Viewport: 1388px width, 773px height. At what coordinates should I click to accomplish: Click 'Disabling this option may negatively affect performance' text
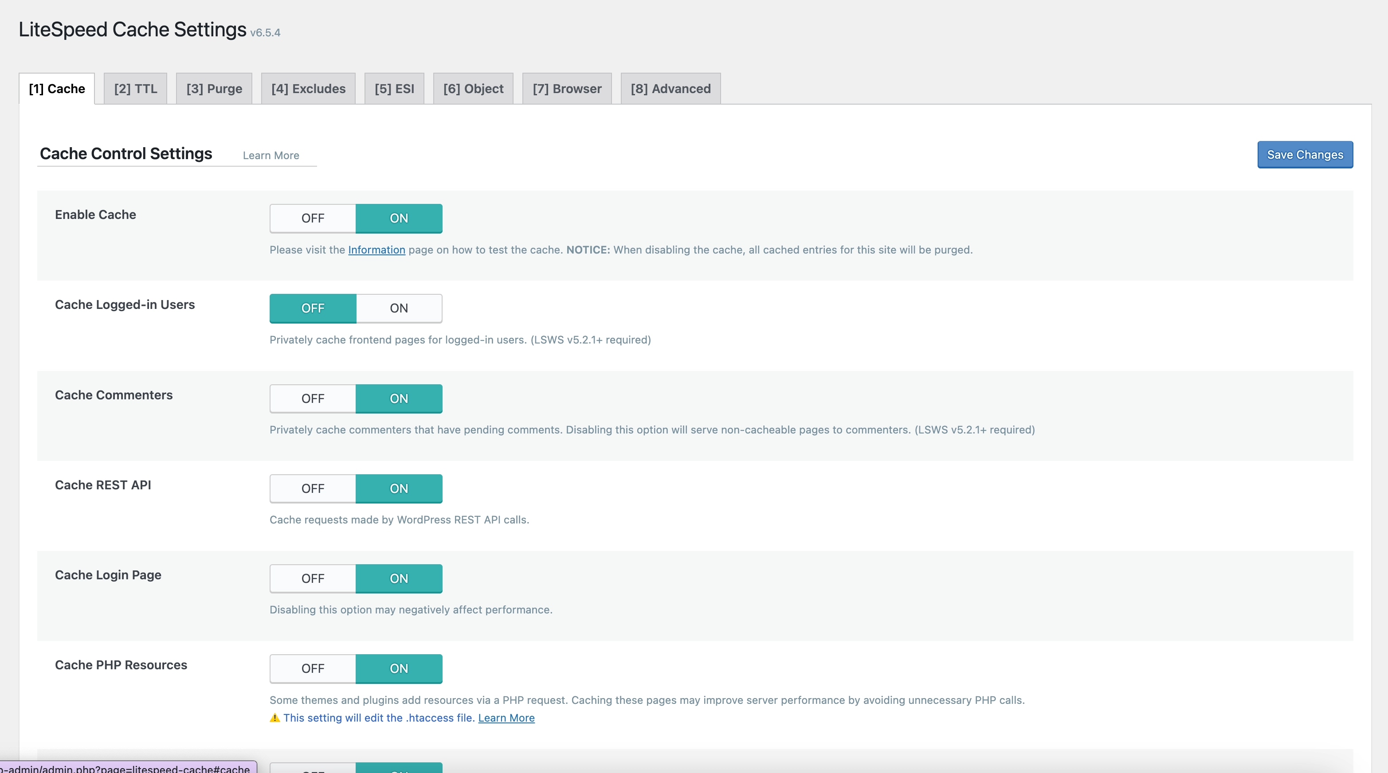[x=411, y=609]
